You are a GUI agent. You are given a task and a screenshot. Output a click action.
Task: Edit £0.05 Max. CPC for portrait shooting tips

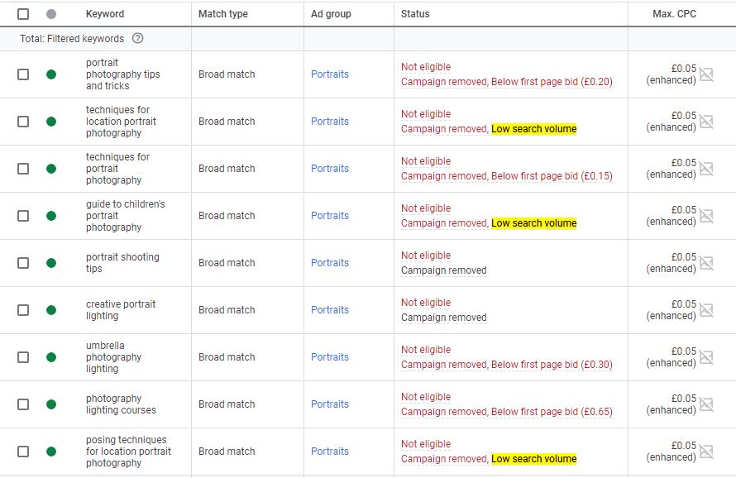point(683,257)
